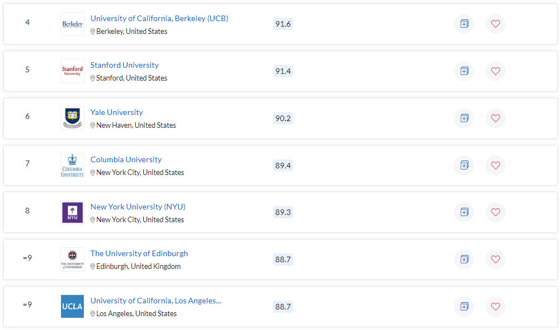Open the Yale University page link

pos(117,112)
